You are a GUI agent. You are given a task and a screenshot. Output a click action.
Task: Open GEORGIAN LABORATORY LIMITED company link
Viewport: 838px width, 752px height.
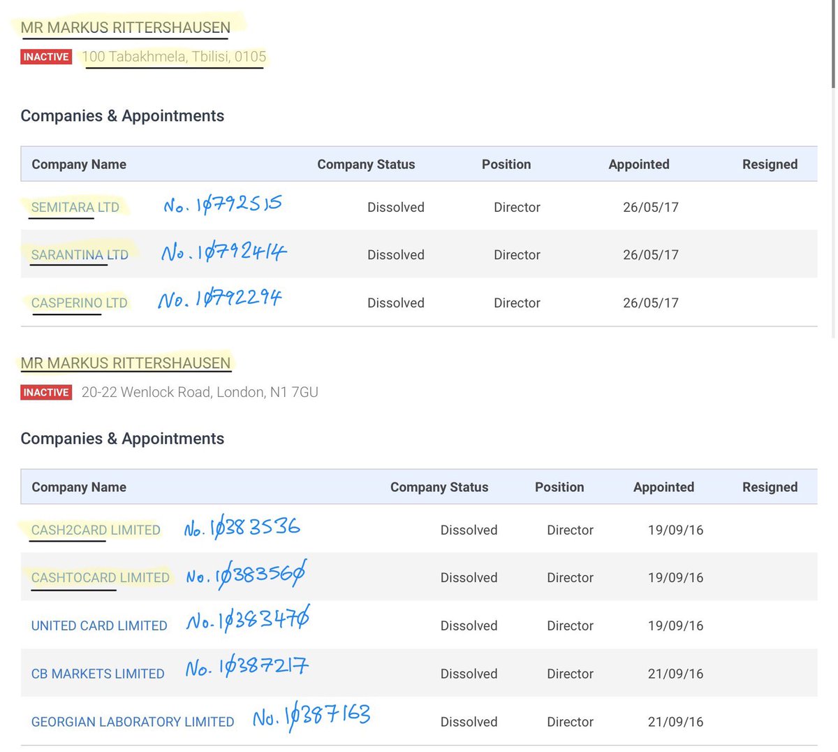133,722
